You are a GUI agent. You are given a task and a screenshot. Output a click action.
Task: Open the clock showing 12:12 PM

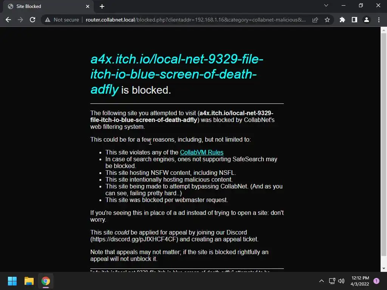point(360,281)
